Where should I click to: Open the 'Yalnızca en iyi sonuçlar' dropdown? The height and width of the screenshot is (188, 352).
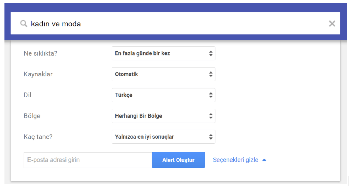coord(163,137)
